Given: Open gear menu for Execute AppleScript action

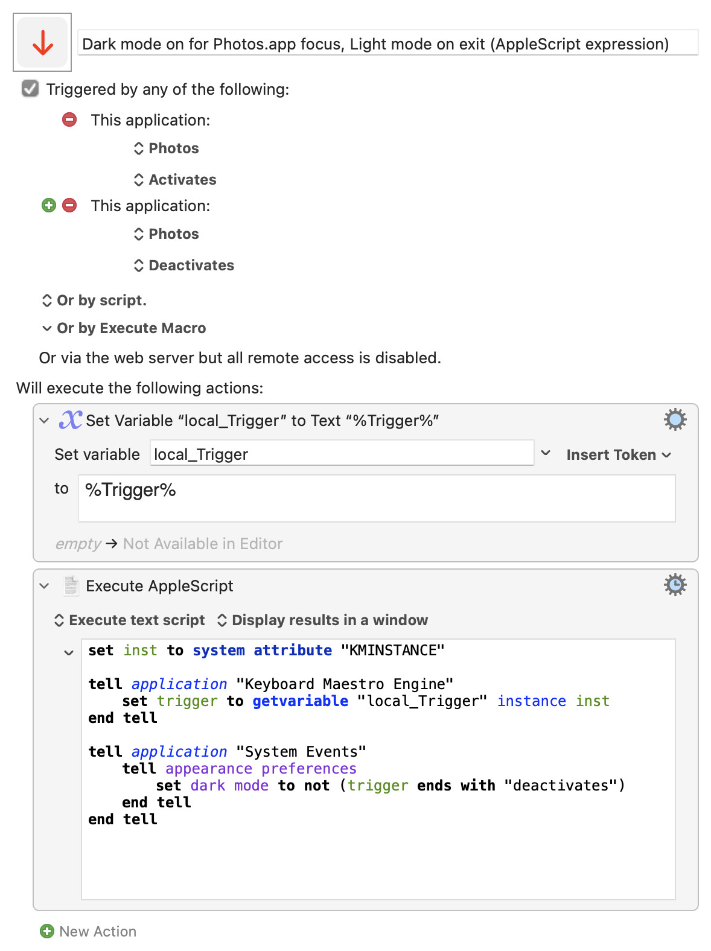Looking at the screenshot, I should [x=675, y=585].
